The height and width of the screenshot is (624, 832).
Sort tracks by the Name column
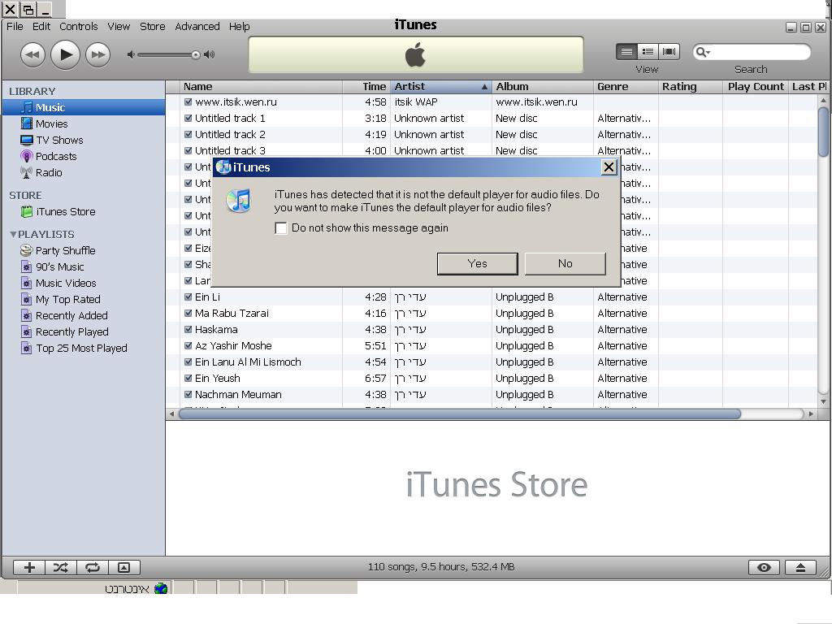(261, 86)
